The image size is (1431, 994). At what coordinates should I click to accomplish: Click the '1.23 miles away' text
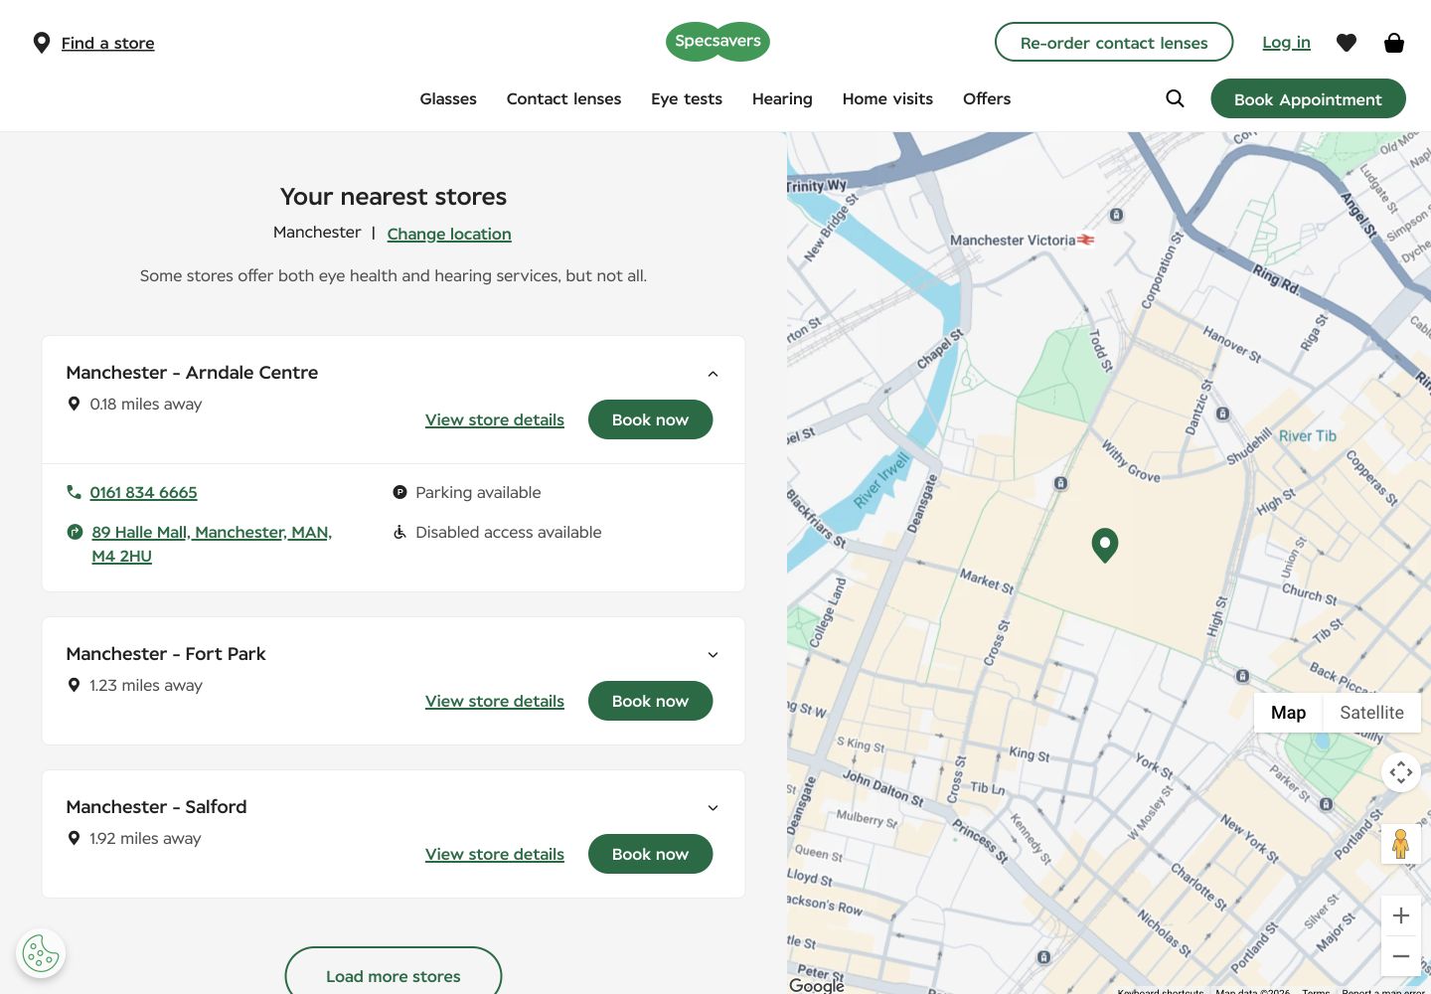click(146, 685)
